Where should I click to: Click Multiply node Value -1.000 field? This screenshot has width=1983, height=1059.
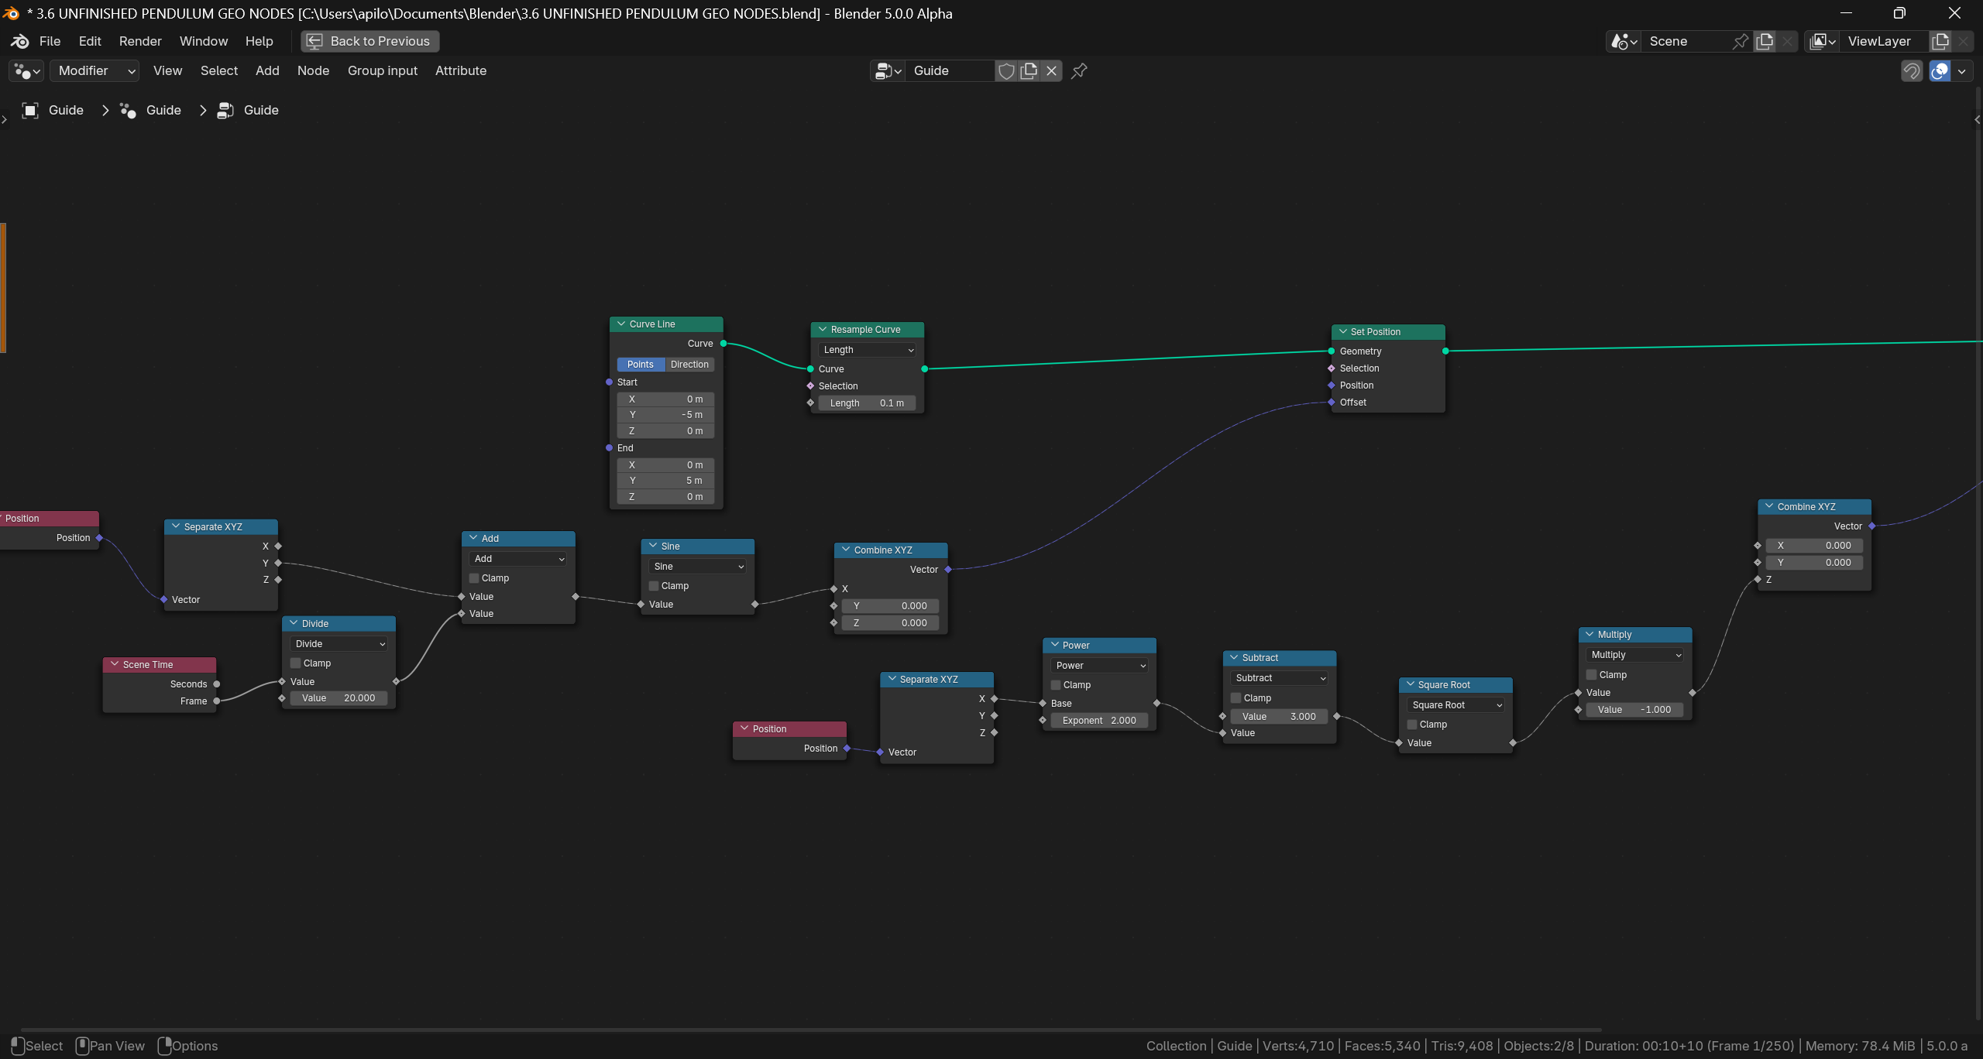coord(1634,710)
